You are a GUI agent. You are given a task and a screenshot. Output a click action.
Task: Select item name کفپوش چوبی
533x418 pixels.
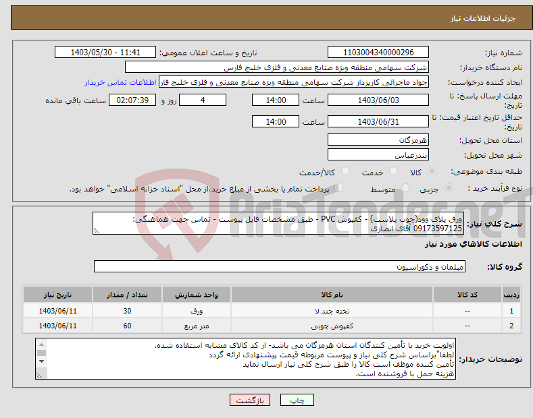pyautogui.click(x=332, y=326)
